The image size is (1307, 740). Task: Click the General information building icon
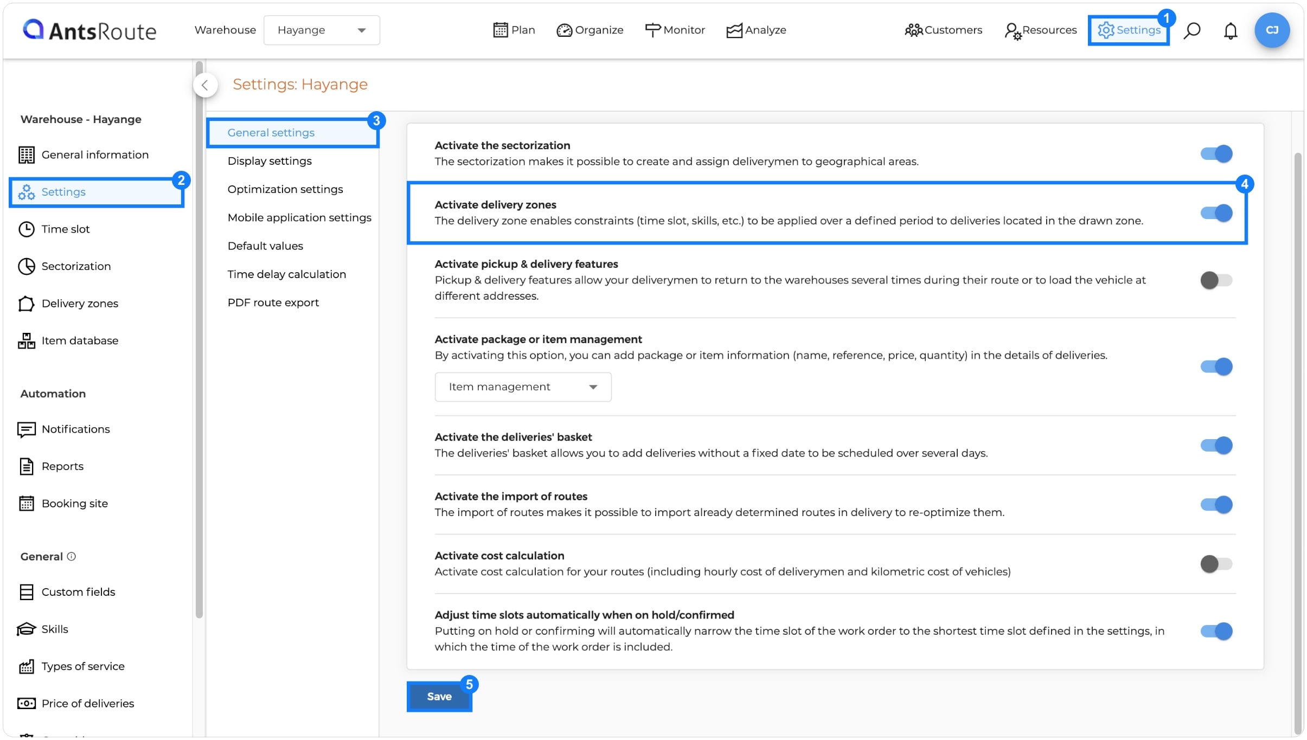pos(26,155)
